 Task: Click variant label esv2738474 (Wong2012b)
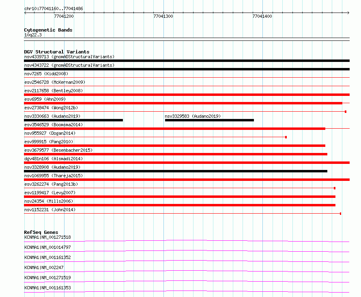[x=51, y=108]
